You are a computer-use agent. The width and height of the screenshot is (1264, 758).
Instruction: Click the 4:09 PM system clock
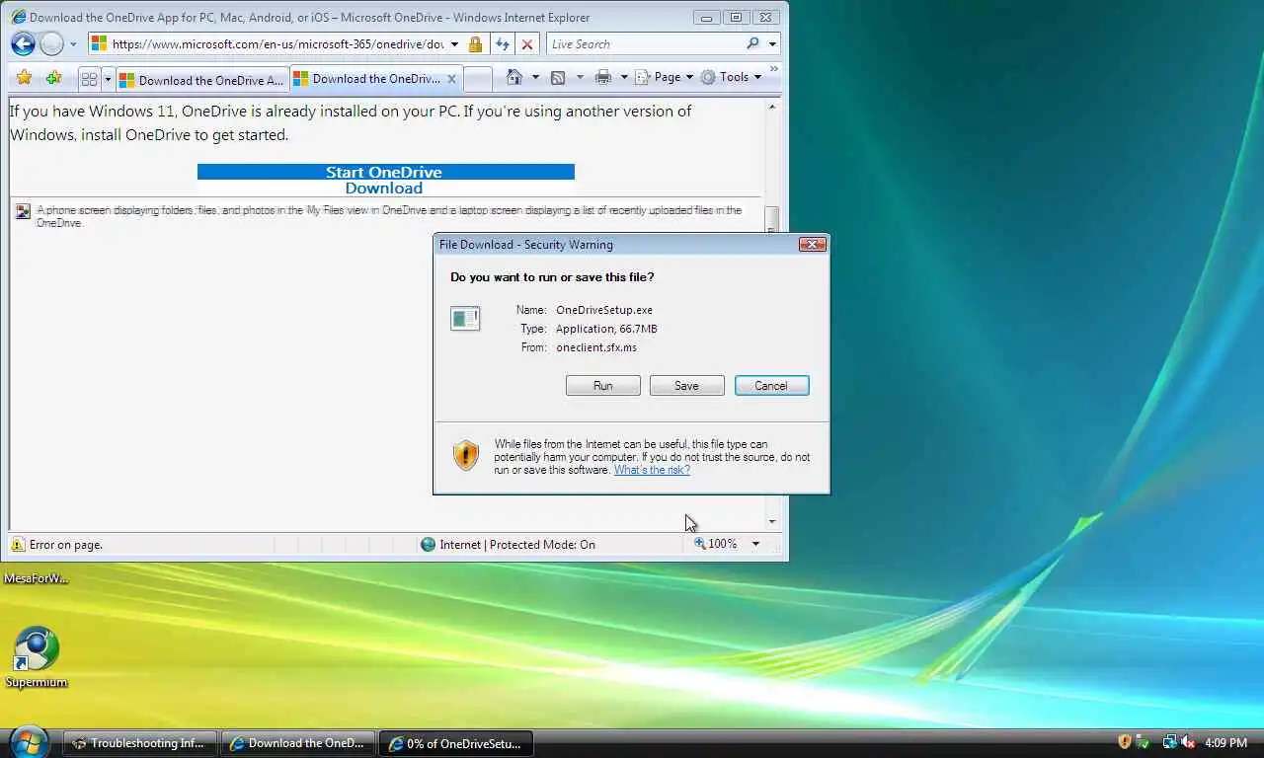(x=1225, y=742)
